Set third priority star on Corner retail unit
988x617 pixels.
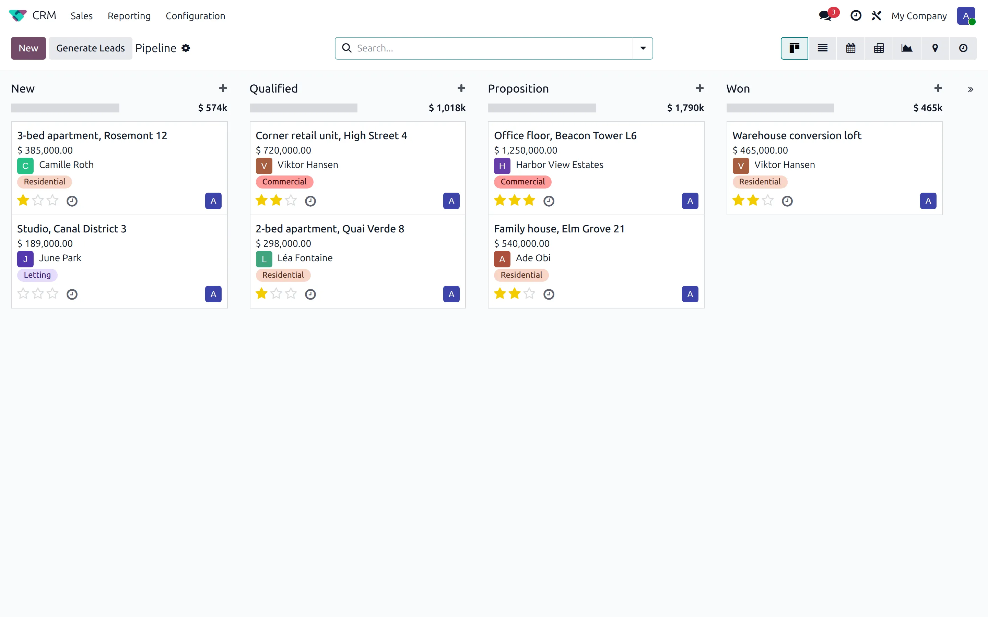pos(291,201)
